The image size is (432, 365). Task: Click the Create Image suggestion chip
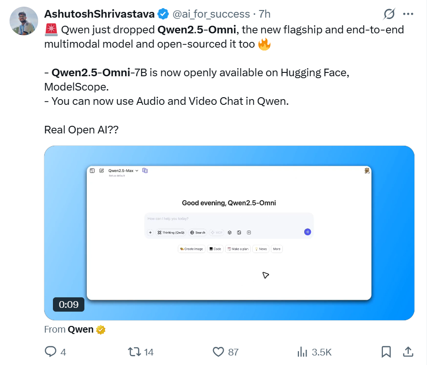pos(192,249)
